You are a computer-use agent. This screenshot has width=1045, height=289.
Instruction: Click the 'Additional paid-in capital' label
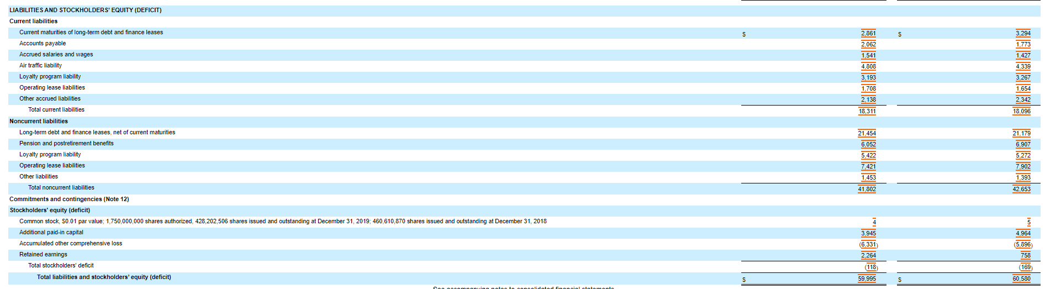(51, 232)
